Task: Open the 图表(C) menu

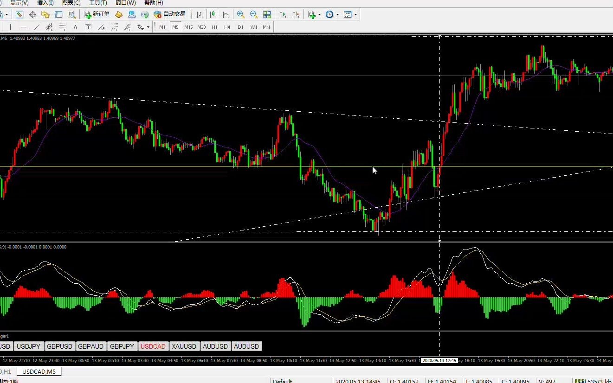Action: point(71,3)
